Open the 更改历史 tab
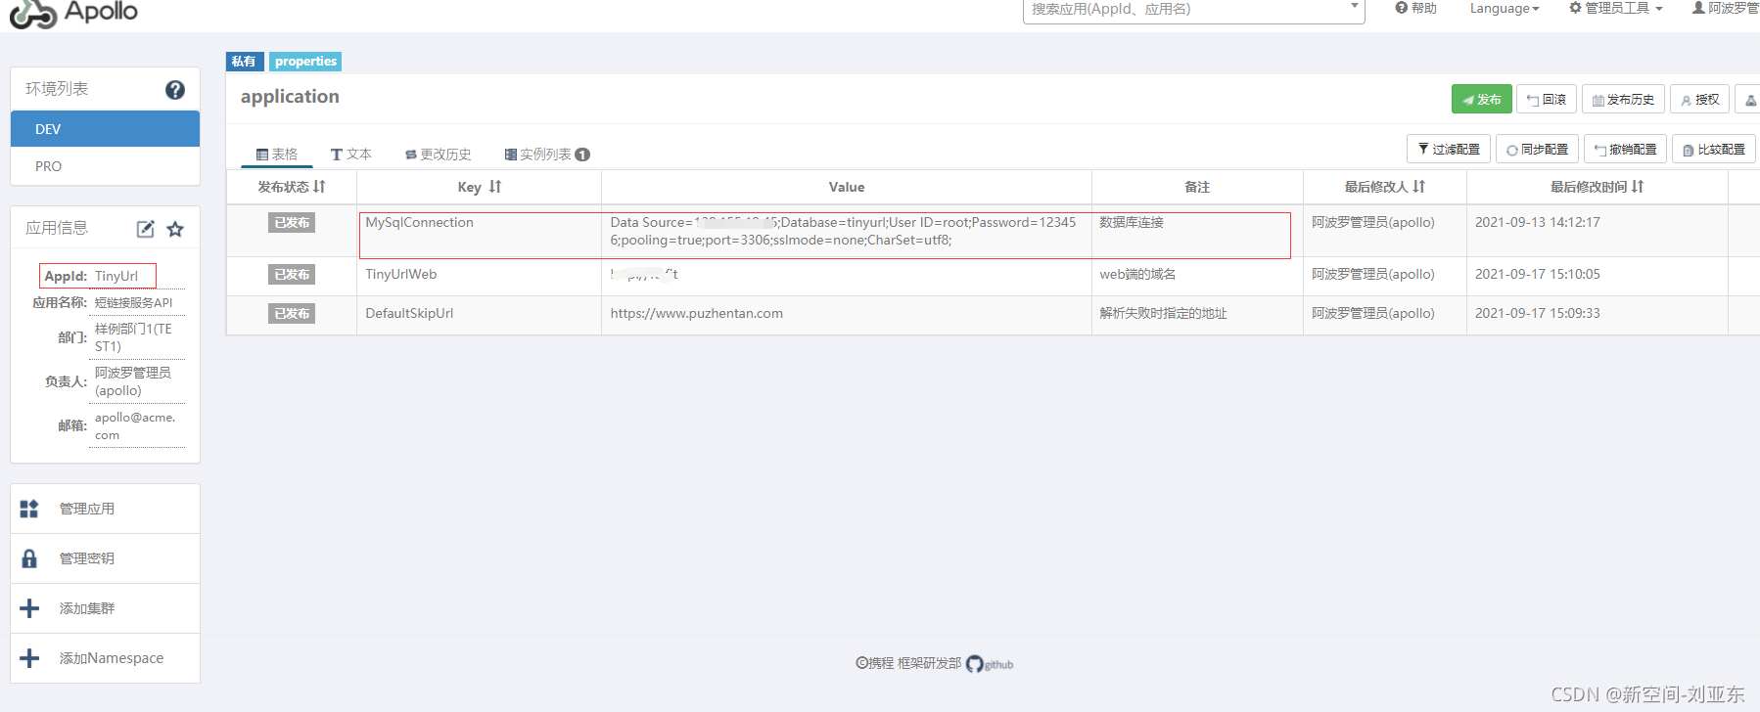 coord(439,155)
